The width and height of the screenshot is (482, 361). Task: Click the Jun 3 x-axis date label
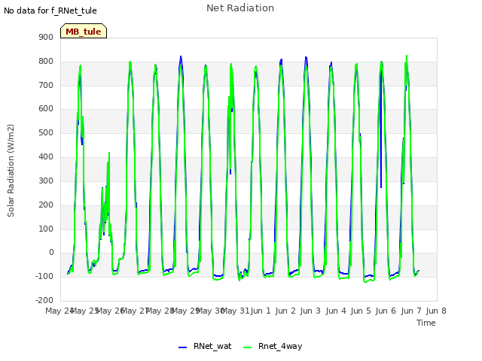310,311
